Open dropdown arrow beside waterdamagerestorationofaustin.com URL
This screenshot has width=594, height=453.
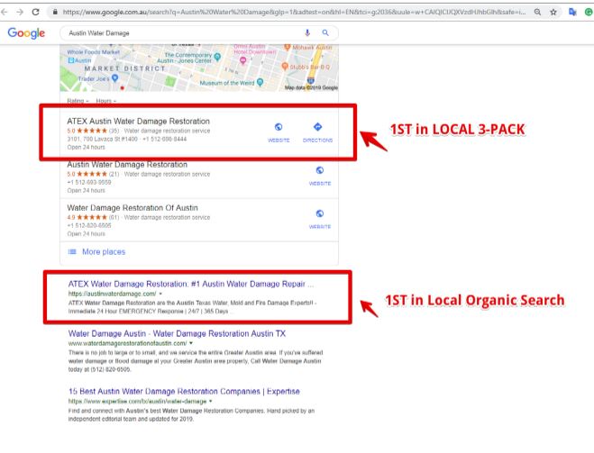[x=191, y=343]
